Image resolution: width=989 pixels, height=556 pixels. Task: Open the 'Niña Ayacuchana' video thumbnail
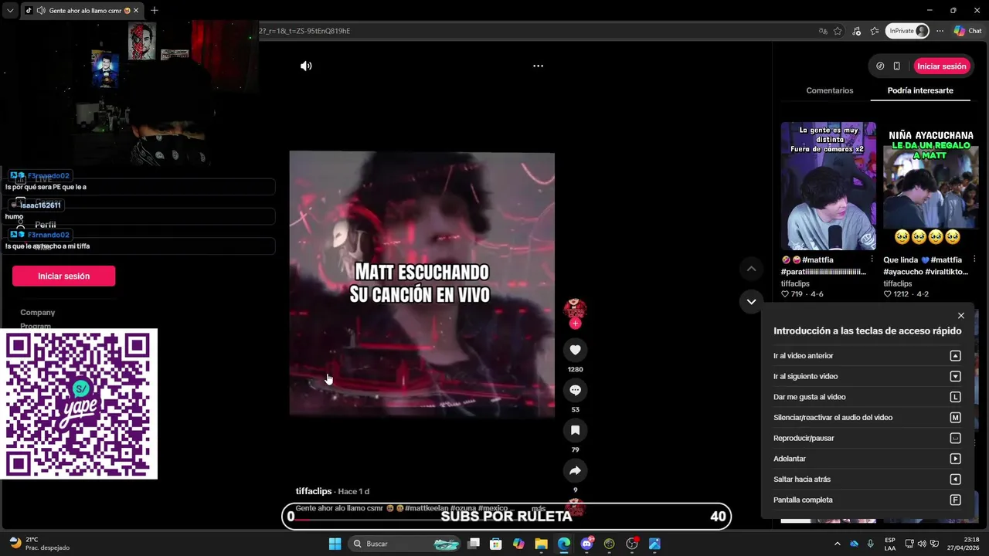tap(931, 186)
